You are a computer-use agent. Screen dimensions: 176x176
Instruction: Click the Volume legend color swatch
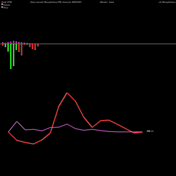click(2, 4)
